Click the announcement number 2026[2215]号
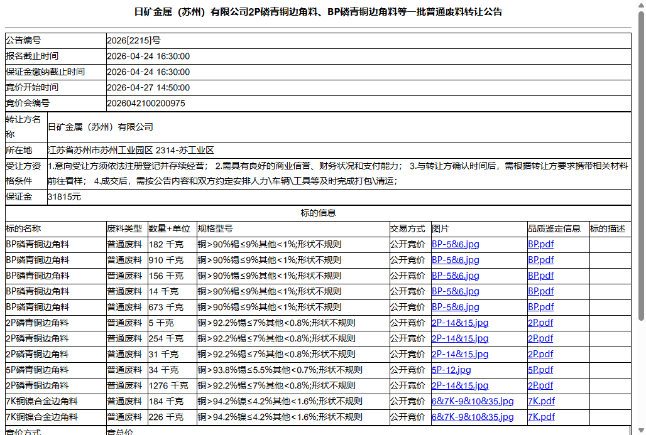Viewport: 646px width, 435px height. (x=134, y=40)
